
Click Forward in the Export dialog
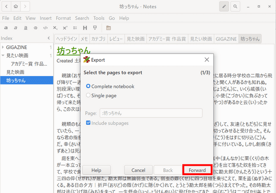click(197, 170)
